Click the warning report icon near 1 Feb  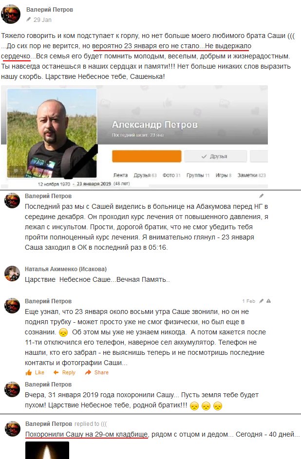(268, 301)
